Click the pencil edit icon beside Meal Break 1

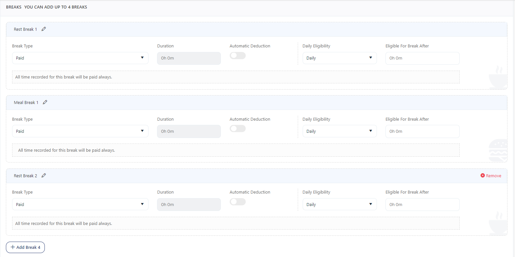point(45,102)
